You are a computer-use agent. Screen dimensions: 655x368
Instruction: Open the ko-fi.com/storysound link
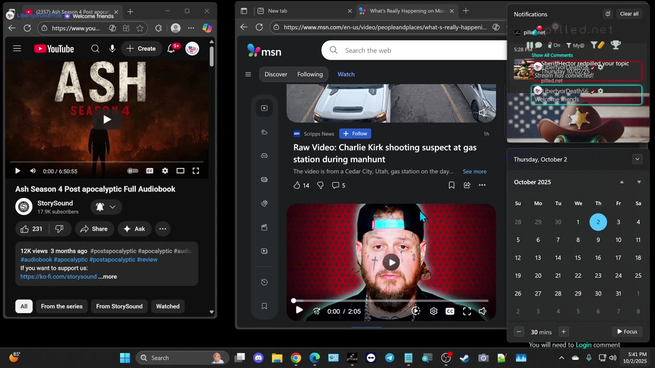pos(58,277)
